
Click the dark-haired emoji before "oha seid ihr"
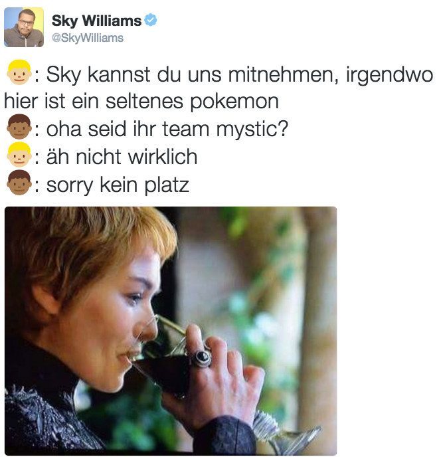[19, 127]
